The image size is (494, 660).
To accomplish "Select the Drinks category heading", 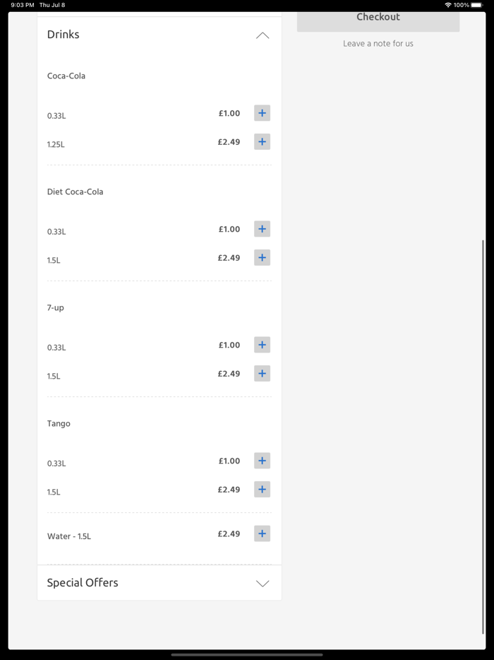I will click(64, 35).
